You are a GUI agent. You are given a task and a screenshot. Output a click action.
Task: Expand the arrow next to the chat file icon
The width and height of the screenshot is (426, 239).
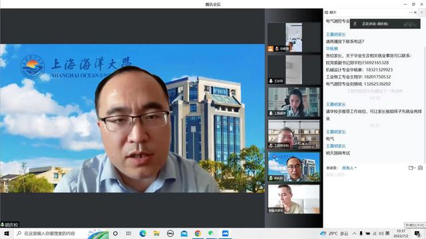pyautogui.click(x=415, y=168)
